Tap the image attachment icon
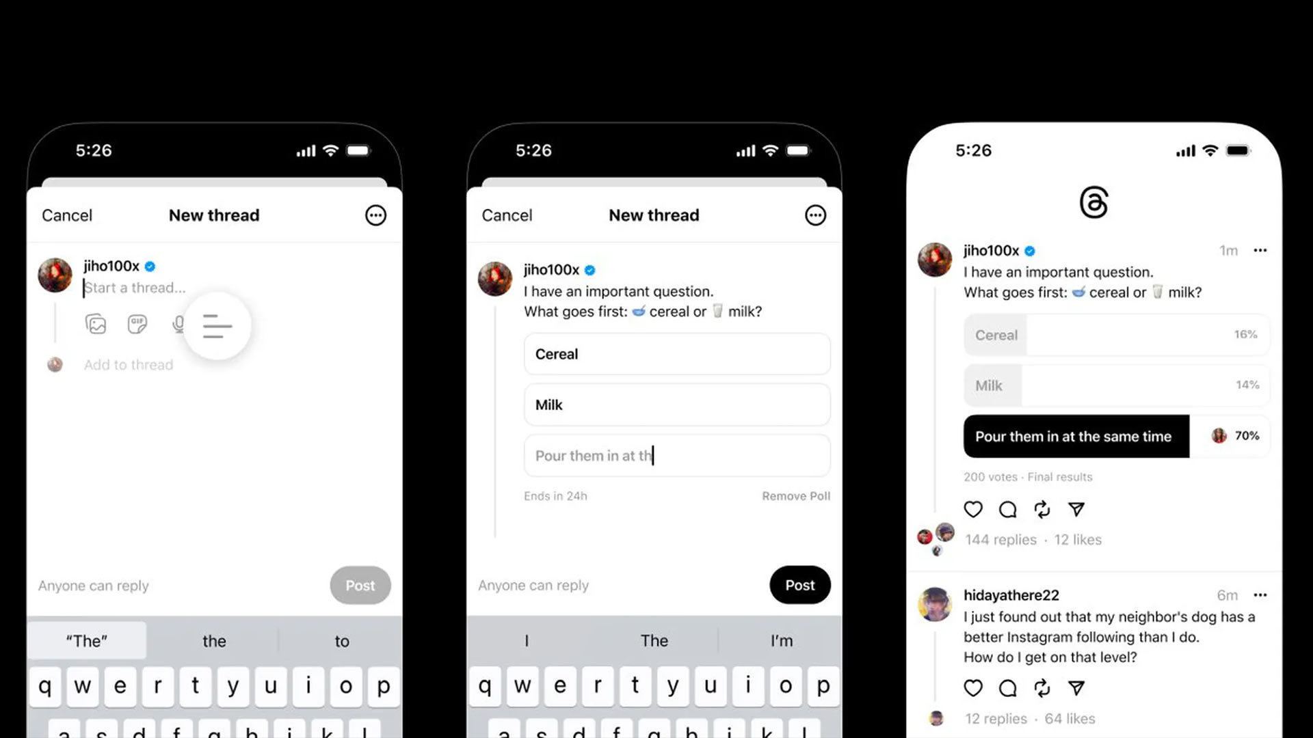 [94, 325]
